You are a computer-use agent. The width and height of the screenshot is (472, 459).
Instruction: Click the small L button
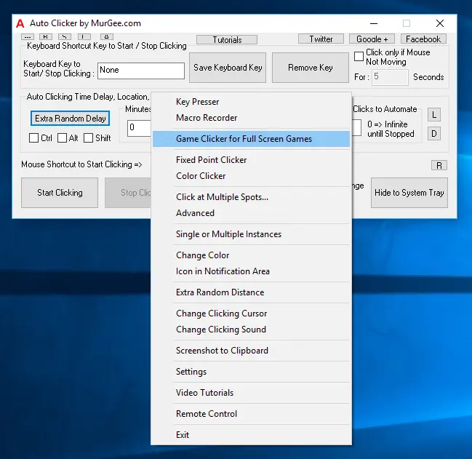coord(434,115)
